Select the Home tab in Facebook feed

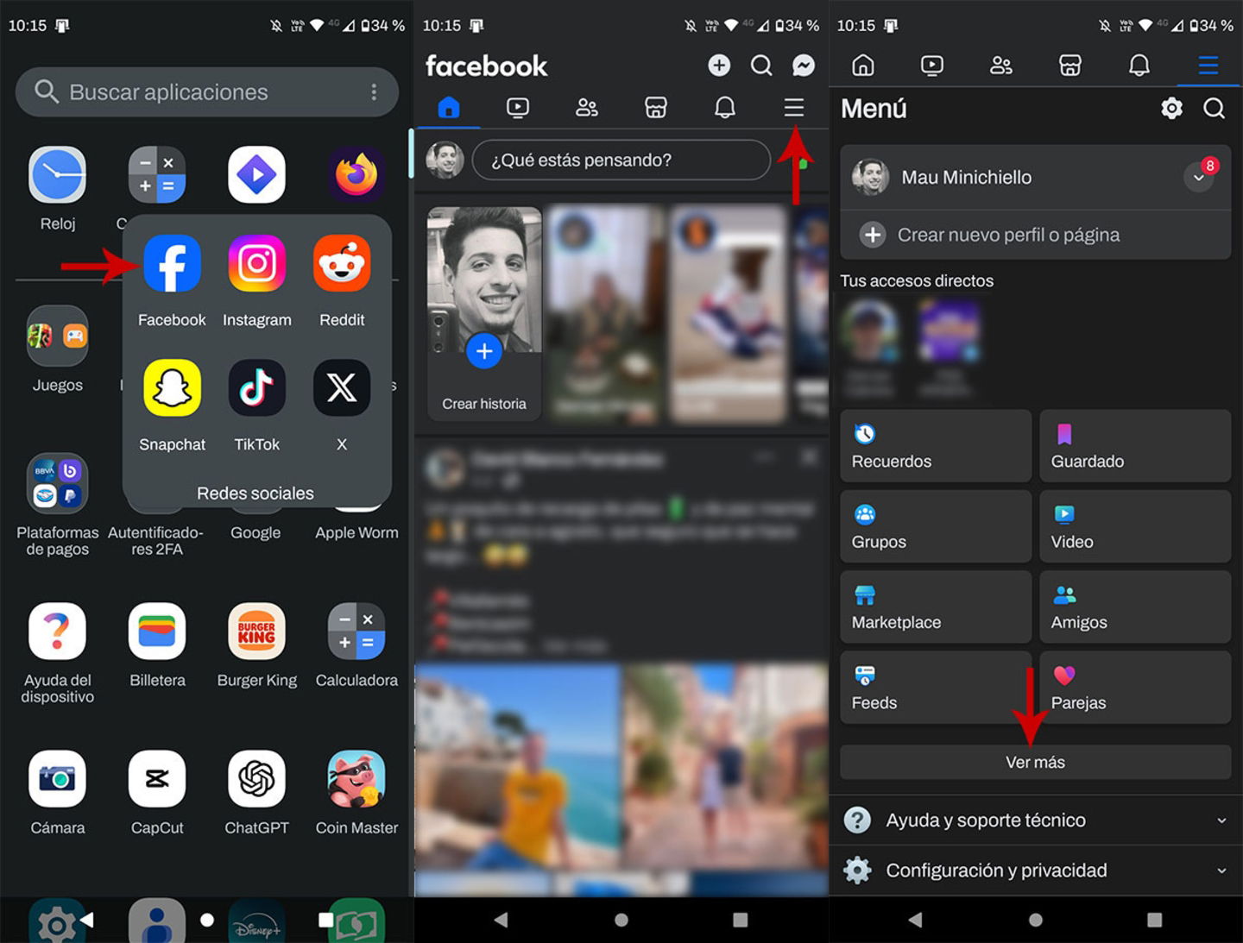[x=449, y=107]
